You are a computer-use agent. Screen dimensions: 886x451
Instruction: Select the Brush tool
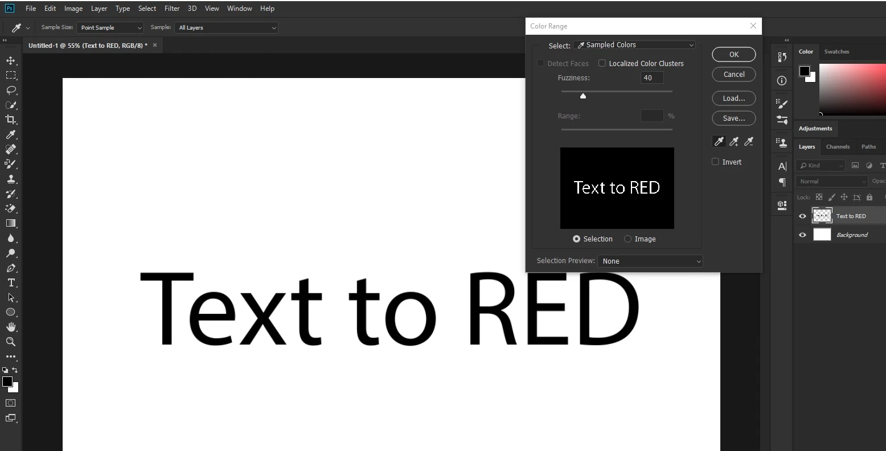(11, 164)
